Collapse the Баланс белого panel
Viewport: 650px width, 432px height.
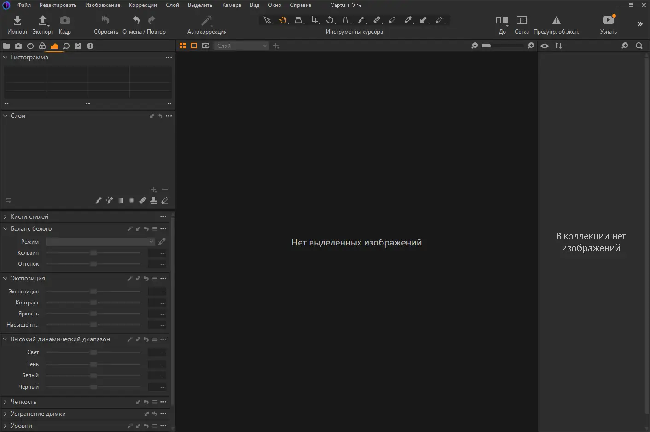pos(6,228)
